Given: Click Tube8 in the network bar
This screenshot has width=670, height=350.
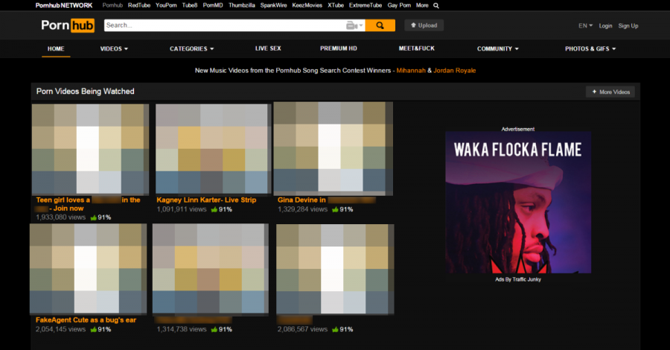Looking at the screenshot, I should click(190, 5).
